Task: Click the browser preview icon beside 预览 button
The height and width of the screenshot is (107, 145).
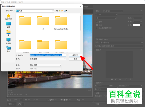Action: (20, 104)
